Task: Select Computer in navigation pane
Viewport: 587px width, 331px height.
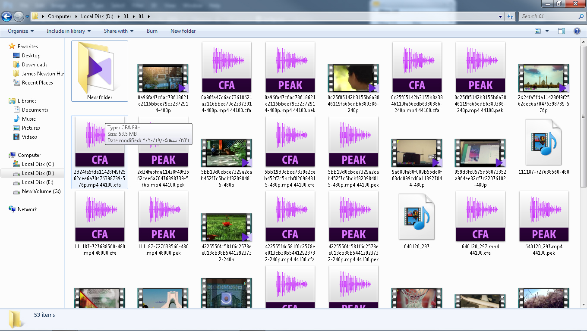Action: click(29, 155)
